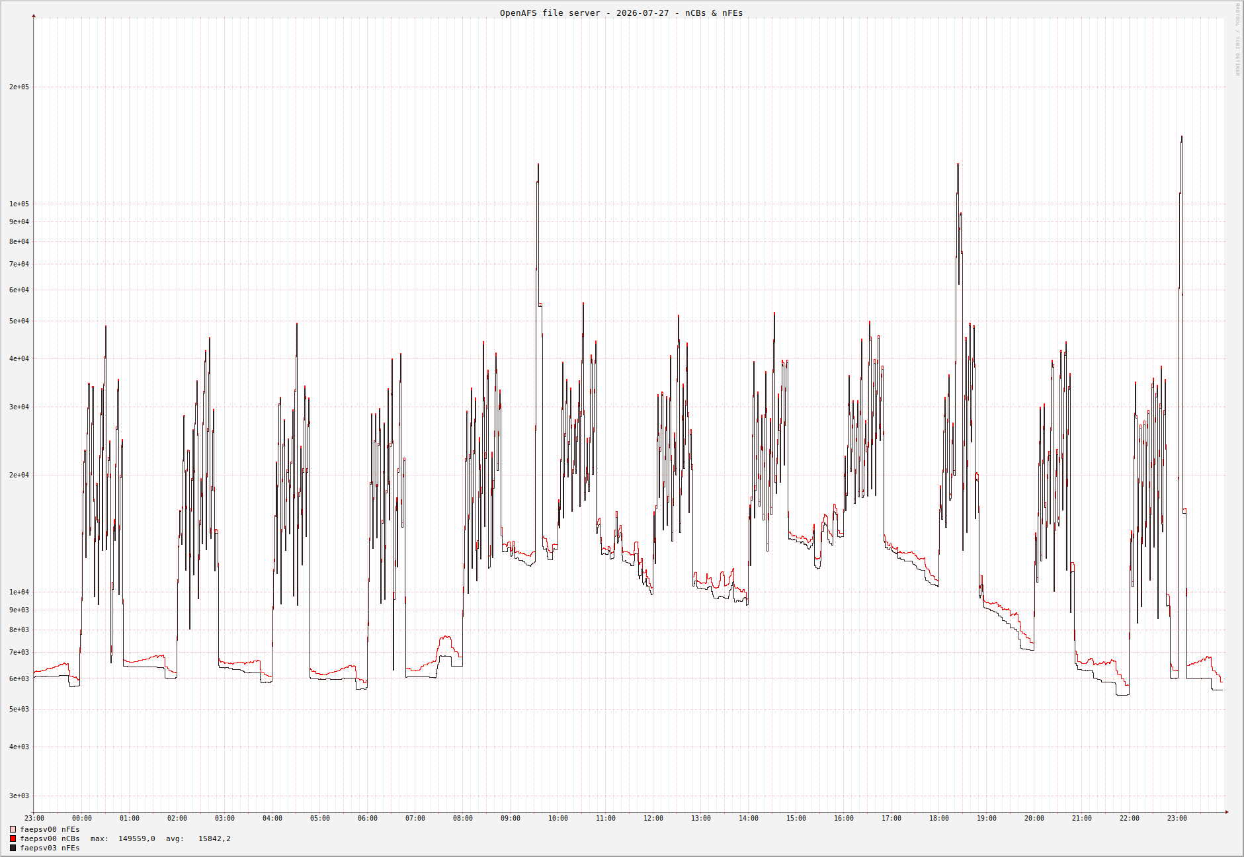Click the 04:00 time axis label
1244x857 pixels.
pyautogui.click(x=272, y=819)
